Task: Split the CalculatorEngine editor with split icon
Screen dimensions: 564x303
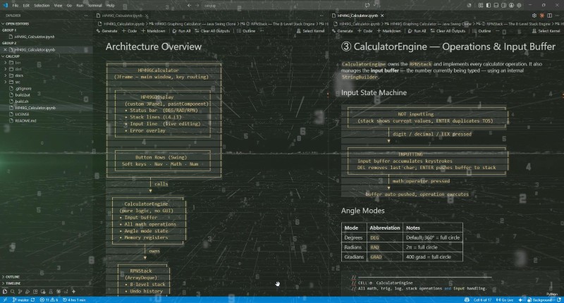Action: click(x=550, y=16)
